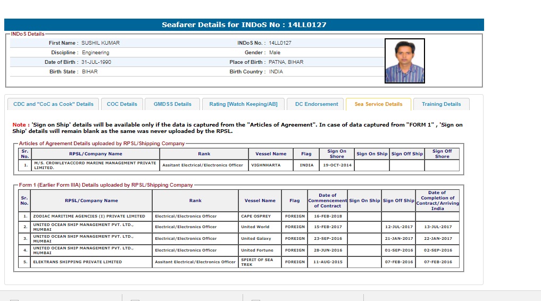Click the Sign On Shore date 19-OCT-2014

tap(337, 165)
